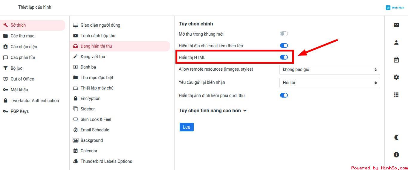The image size is (408, 170).
Task: Open contacts person icon in right sidebar
Action: click(x=396, y=42)
